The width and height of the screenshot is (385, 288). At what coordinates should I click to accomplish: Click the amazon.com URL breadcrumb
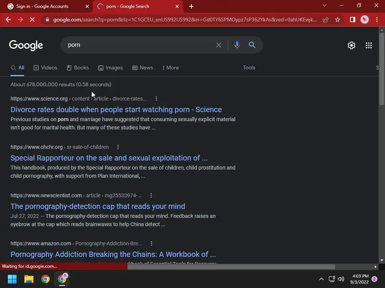(76, 243)
